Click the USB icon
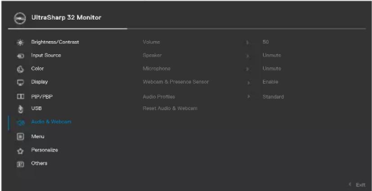 (20, 109)
